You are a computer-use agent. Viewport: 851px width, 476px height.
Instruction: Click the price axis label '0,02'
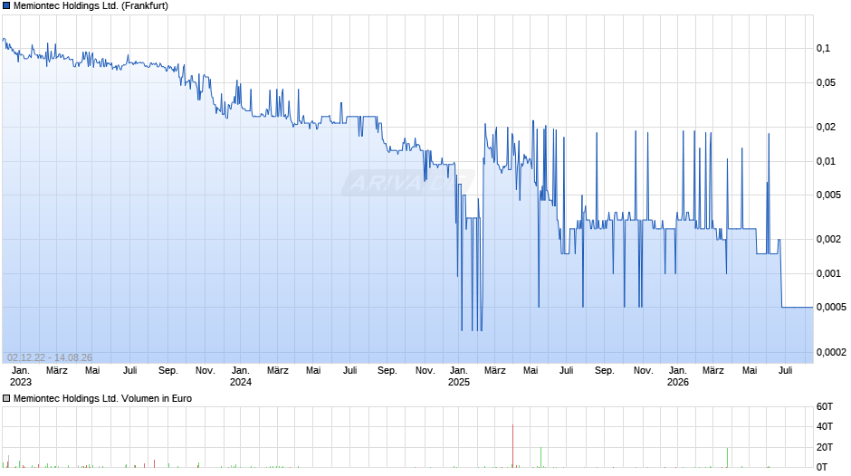coord(826,127)
